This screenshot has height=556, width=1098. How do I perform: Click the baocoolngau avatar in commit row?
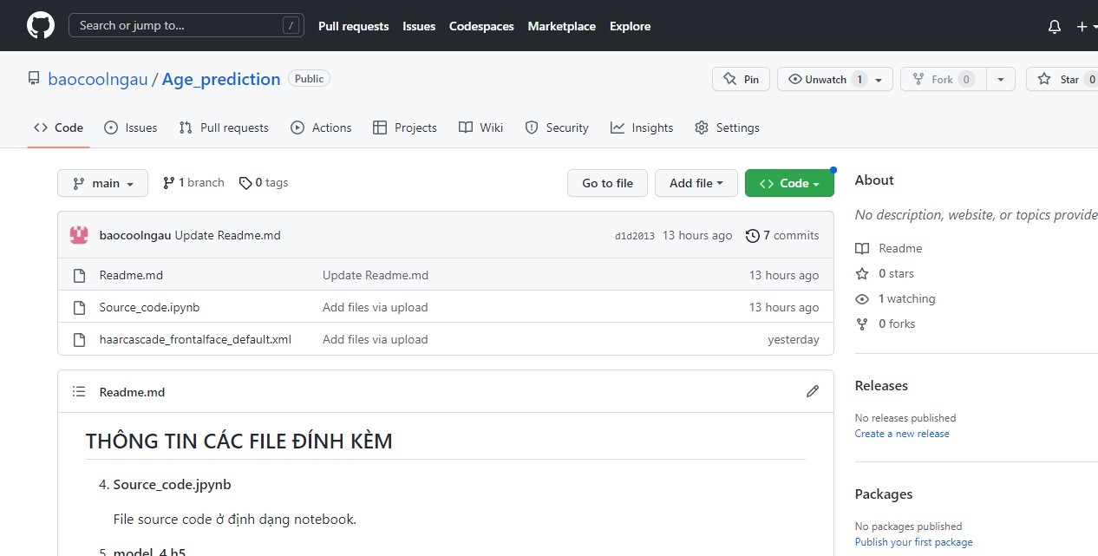point(79,235)
